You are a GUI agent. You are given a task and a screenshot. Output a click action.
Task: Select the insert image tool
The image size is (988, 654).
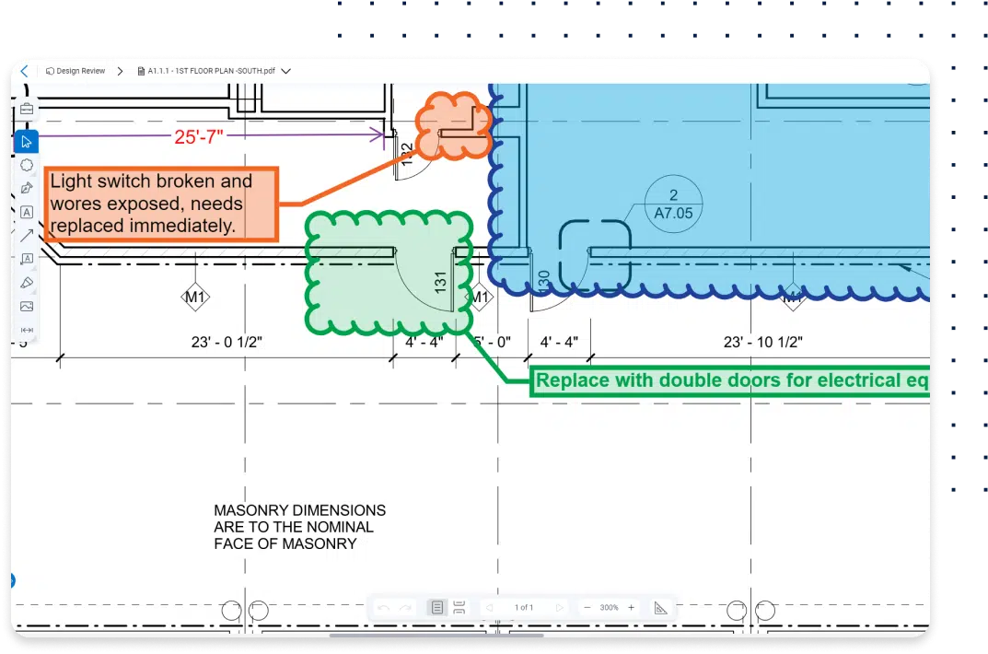coord(27,306)
